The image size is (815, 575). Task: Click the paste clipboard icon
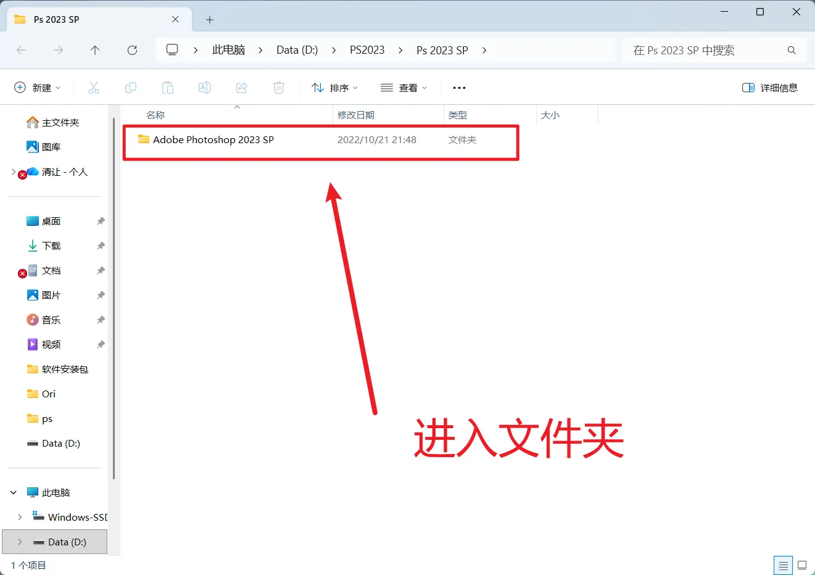(168, 88)
